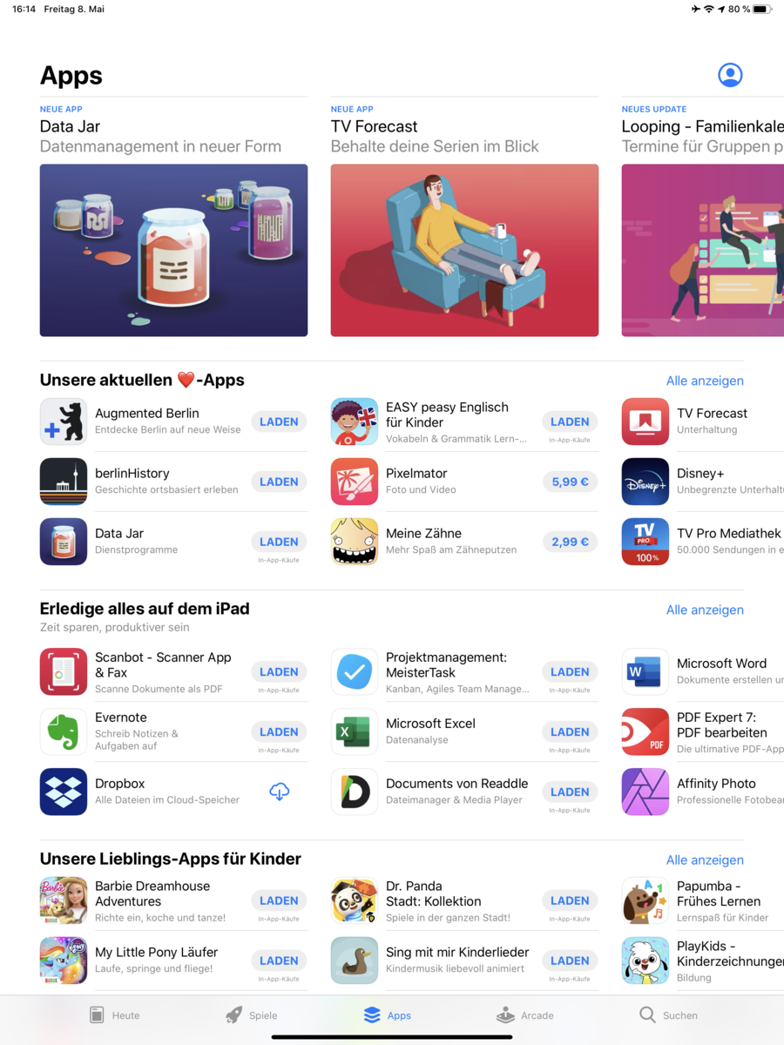Open the Suchen search tab
The width and height of the screenshot is (784, 1045).
[x=668, y=1015]
